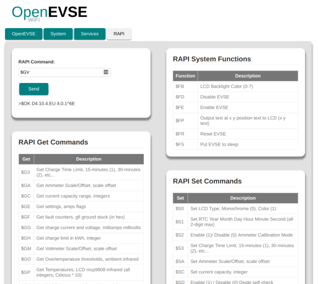Click the $GF get command cell

[26, 217]
